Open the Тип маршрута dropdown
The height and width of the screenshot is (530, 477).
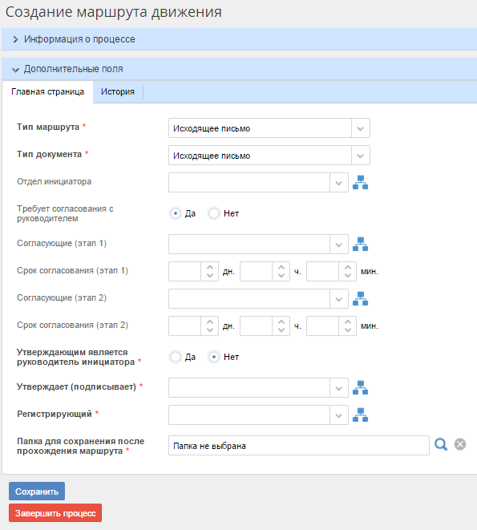pos(361,128)
